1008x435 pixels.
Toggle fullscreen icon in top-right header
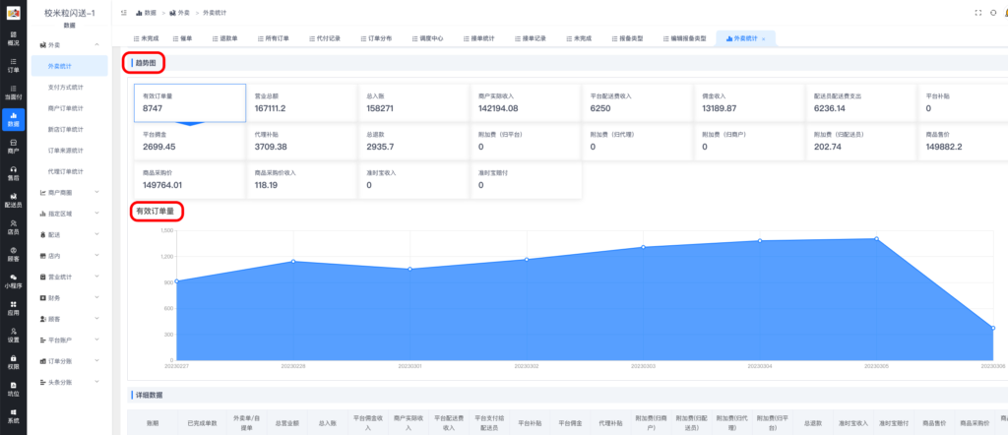[977, 12]
